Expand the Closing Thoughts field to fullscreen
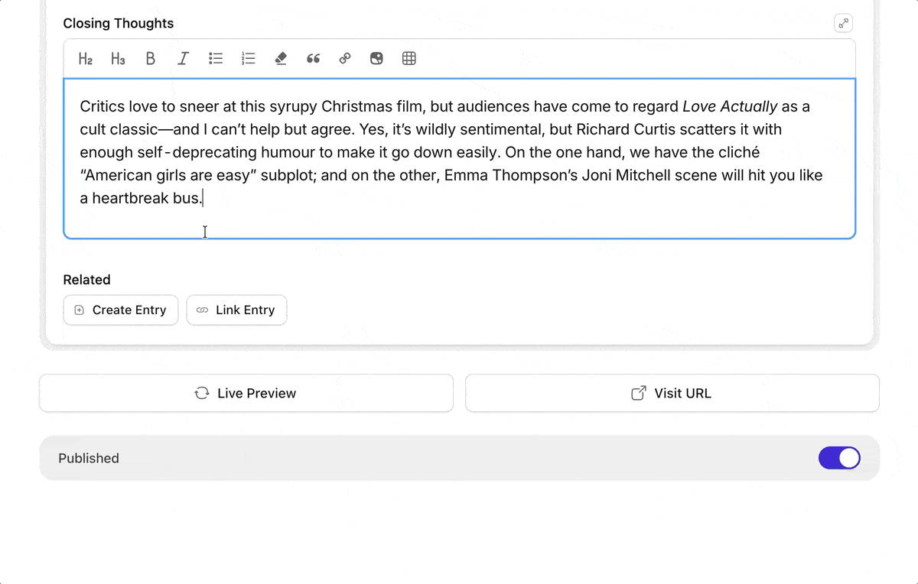Screen dimensions: 918x584 [x=843, y=23]
